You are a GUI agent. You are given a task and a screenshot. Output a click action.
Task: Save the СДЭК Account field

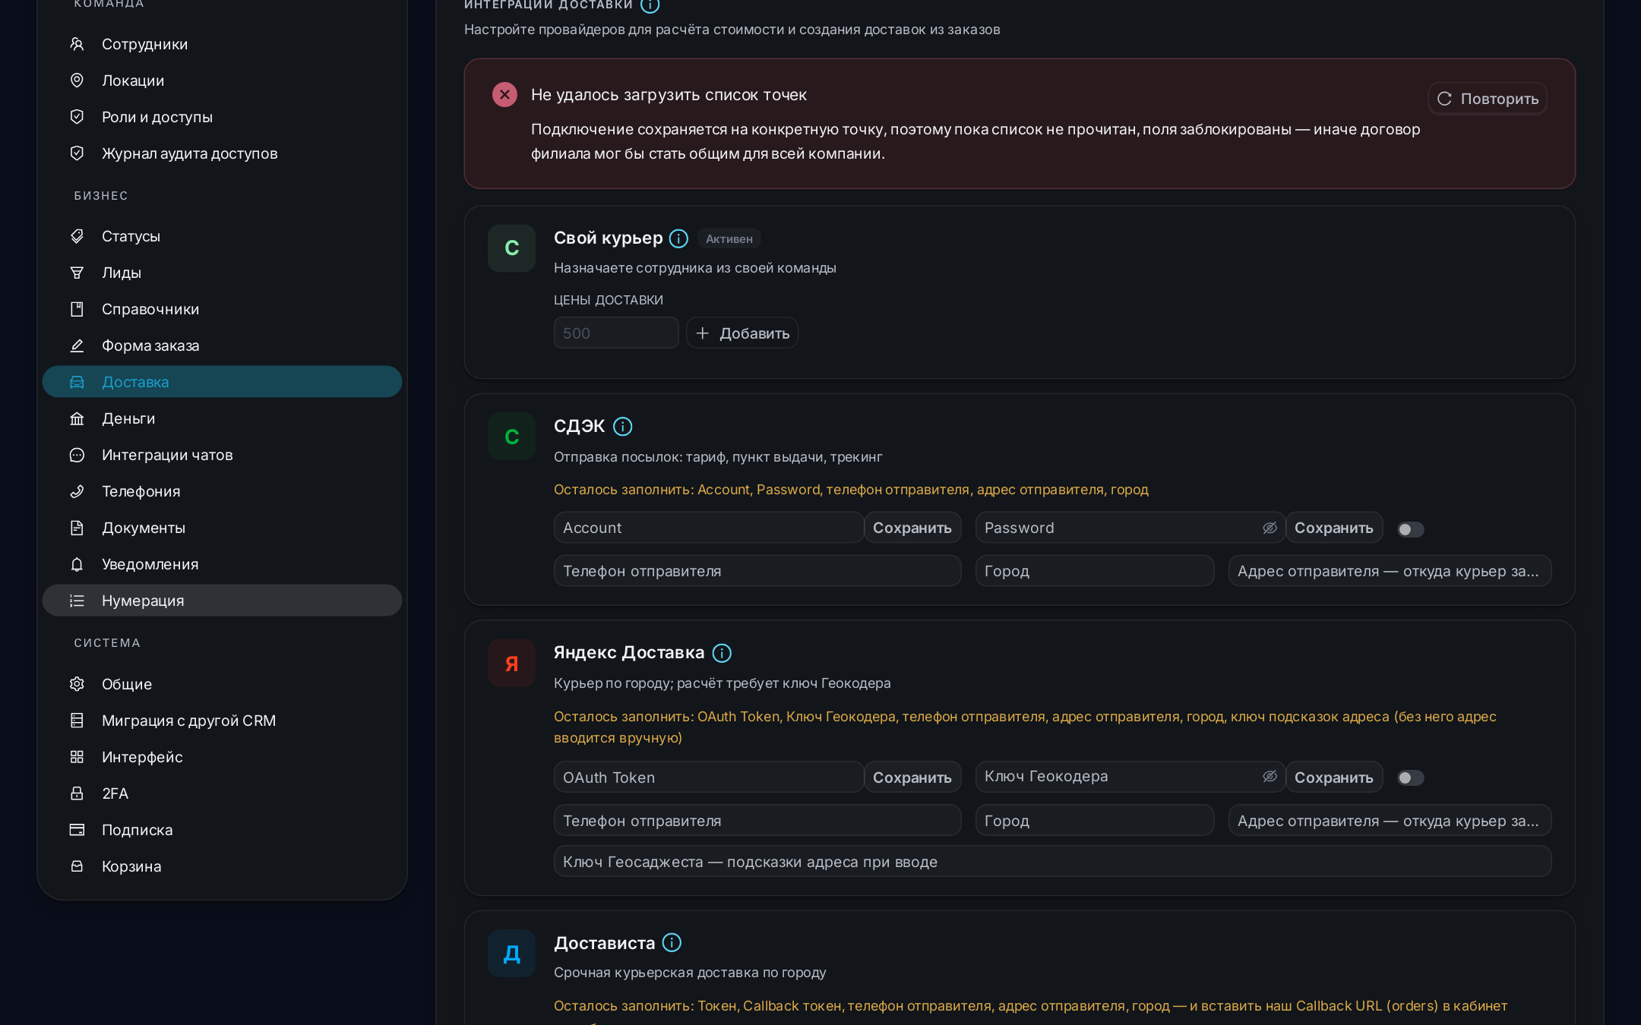[912, 528]
